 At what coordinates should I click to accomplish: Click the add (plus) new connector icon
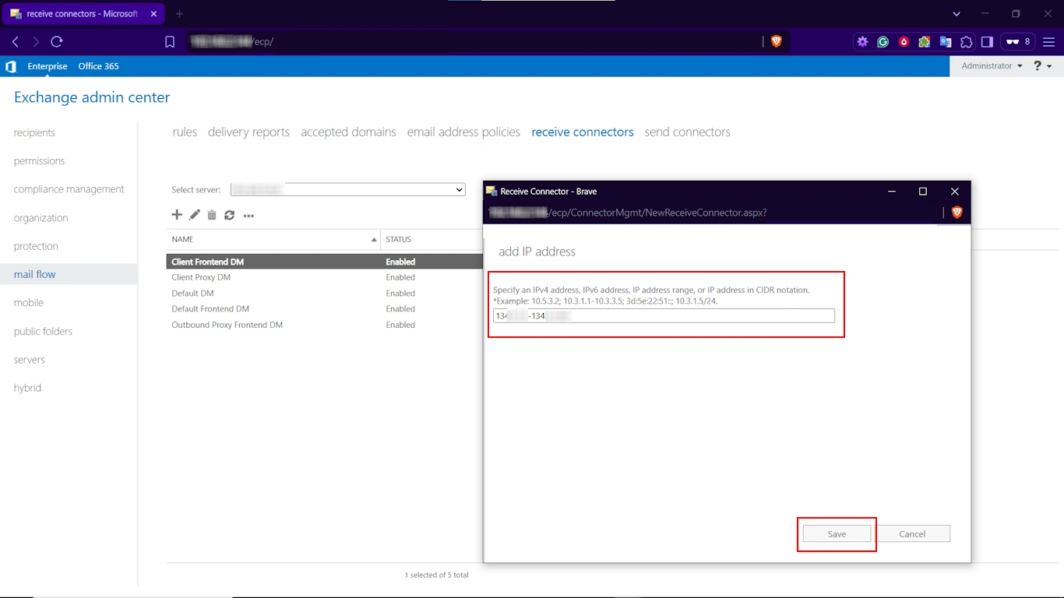pyautogui.click(x=177, y=215)
